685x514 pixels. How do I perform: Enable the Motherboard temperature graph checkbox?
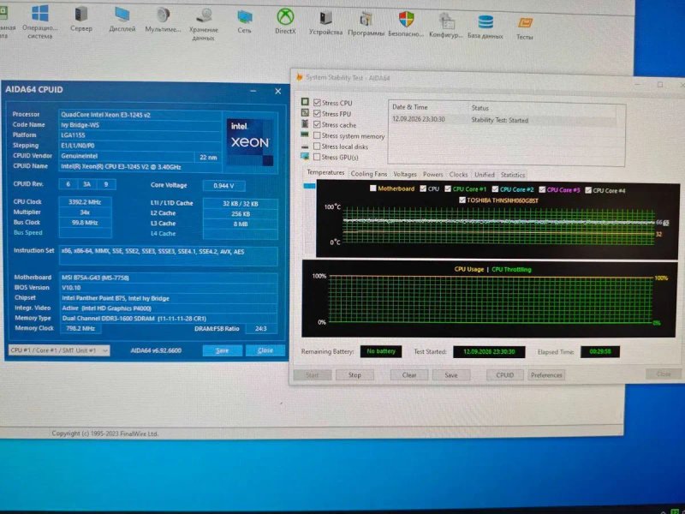(372, 188)
